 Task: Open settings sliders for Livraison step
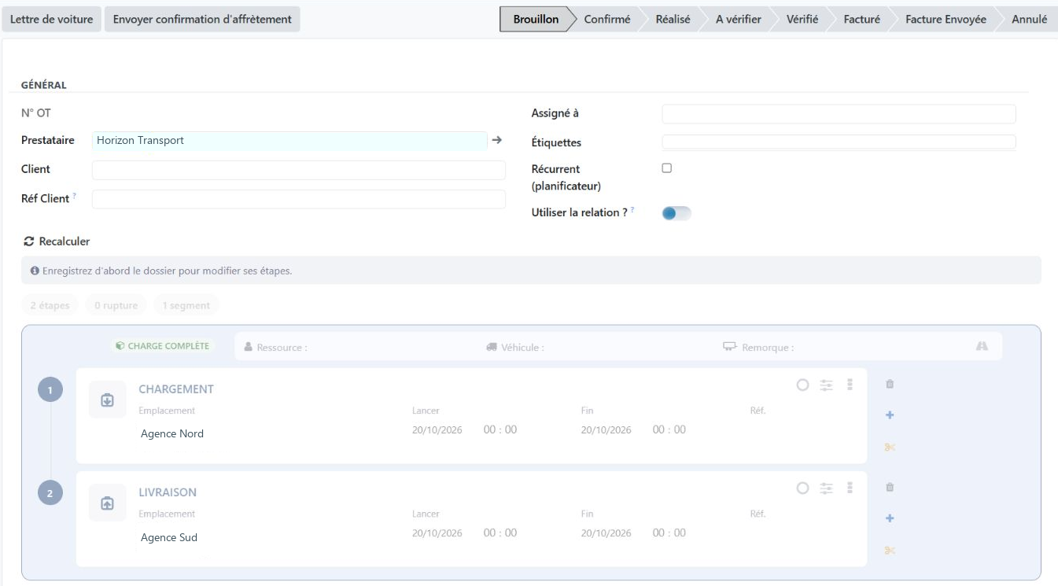[826, 488]
